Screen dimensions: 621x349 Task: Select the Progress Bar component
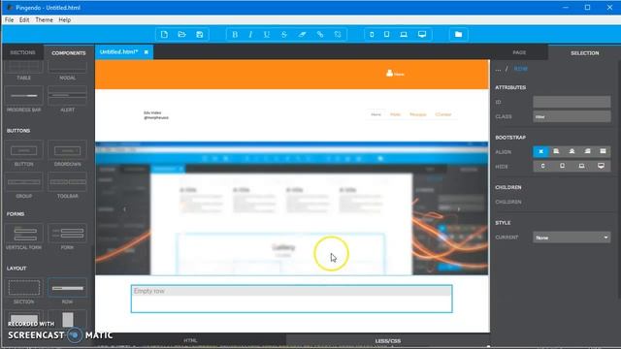pyautogui.click(x=24, y=99)
